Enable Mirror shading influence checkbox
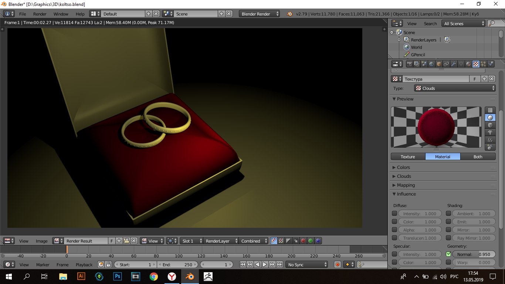This screenshot has width=505, height=284. click(x=448, y=230)
